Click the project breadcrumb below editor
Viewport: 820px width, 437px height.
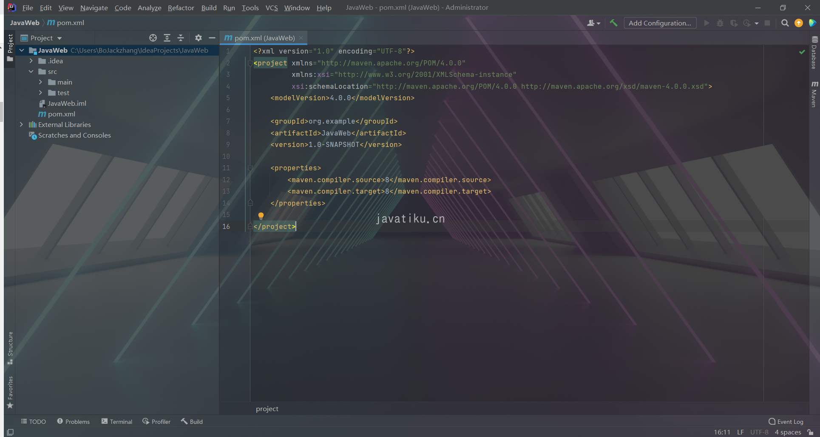click(267, 409)
